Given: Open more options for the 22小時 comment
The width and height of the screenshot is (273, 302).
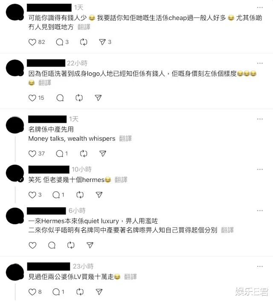Looking at the screenshot, I should 260,63.
